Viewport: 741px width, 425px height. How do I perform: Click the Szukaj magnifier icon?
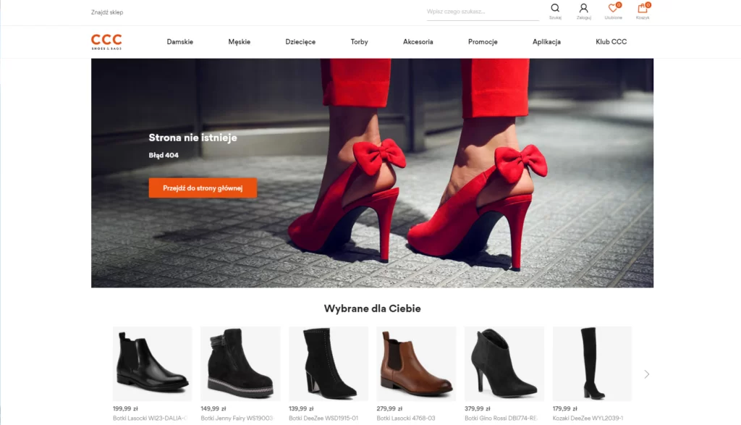coord(555,8)
